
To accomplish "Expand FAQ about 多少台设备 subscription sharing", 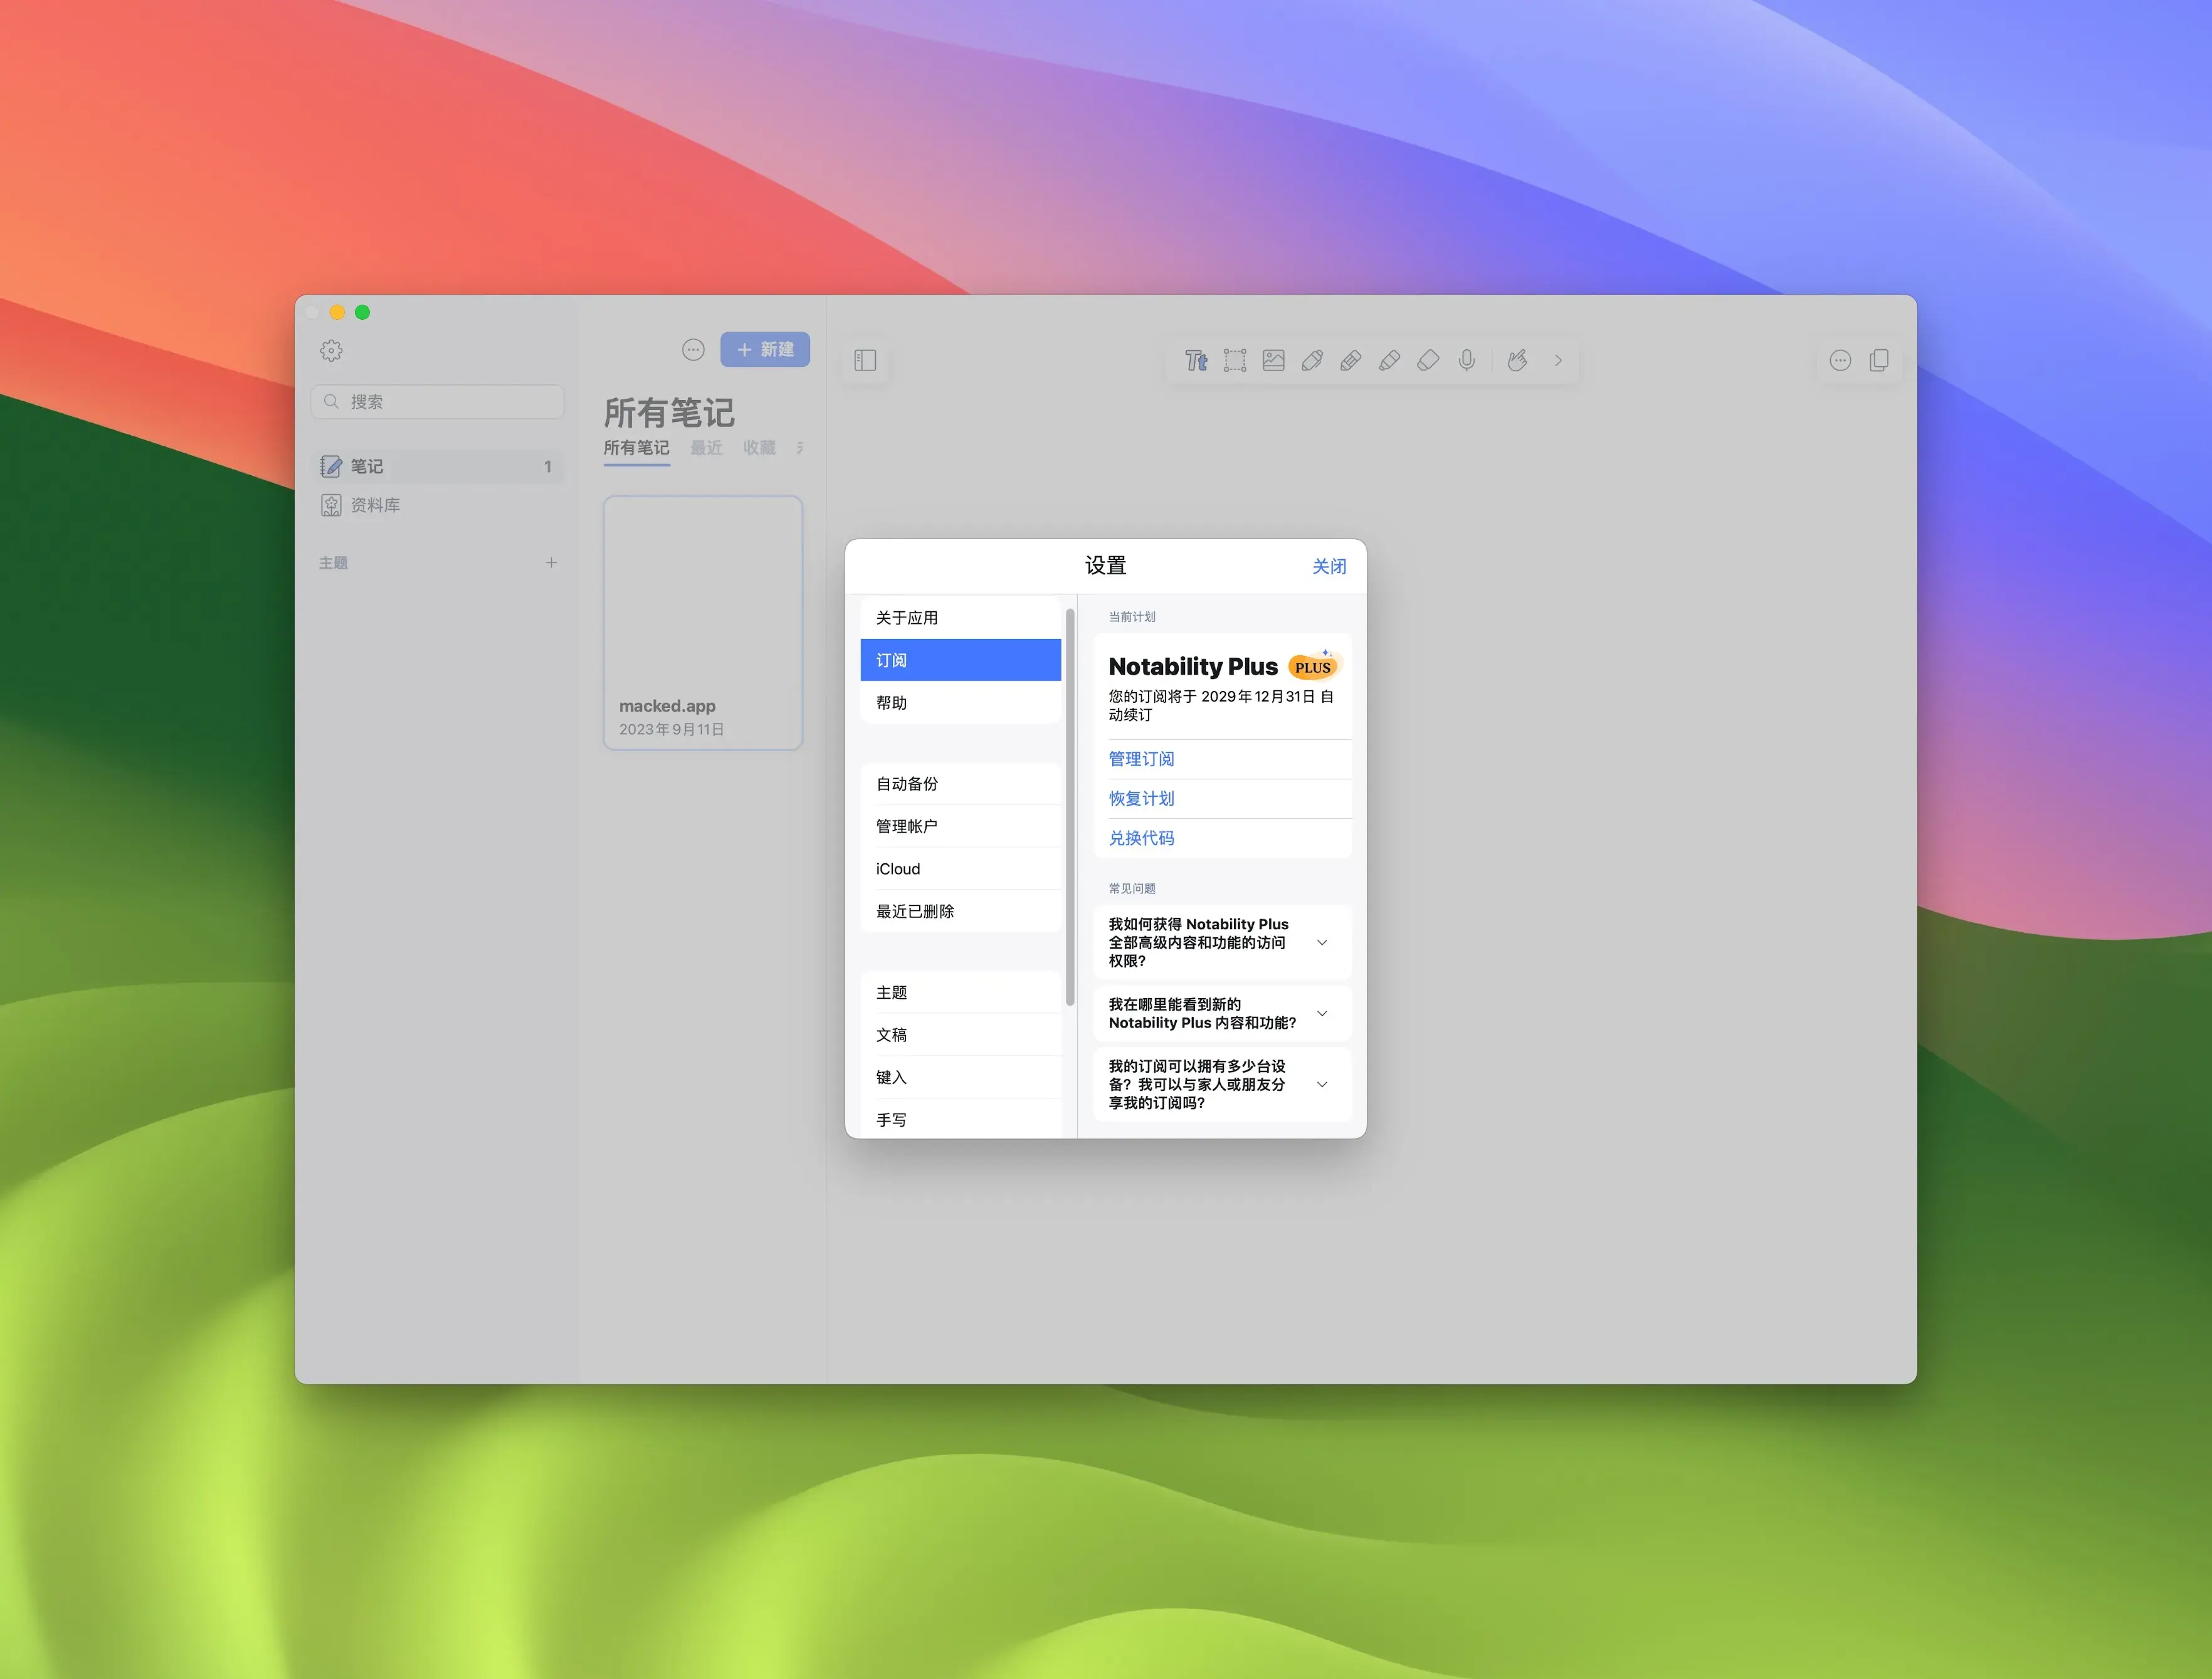I will (x=1222, y=1084).
